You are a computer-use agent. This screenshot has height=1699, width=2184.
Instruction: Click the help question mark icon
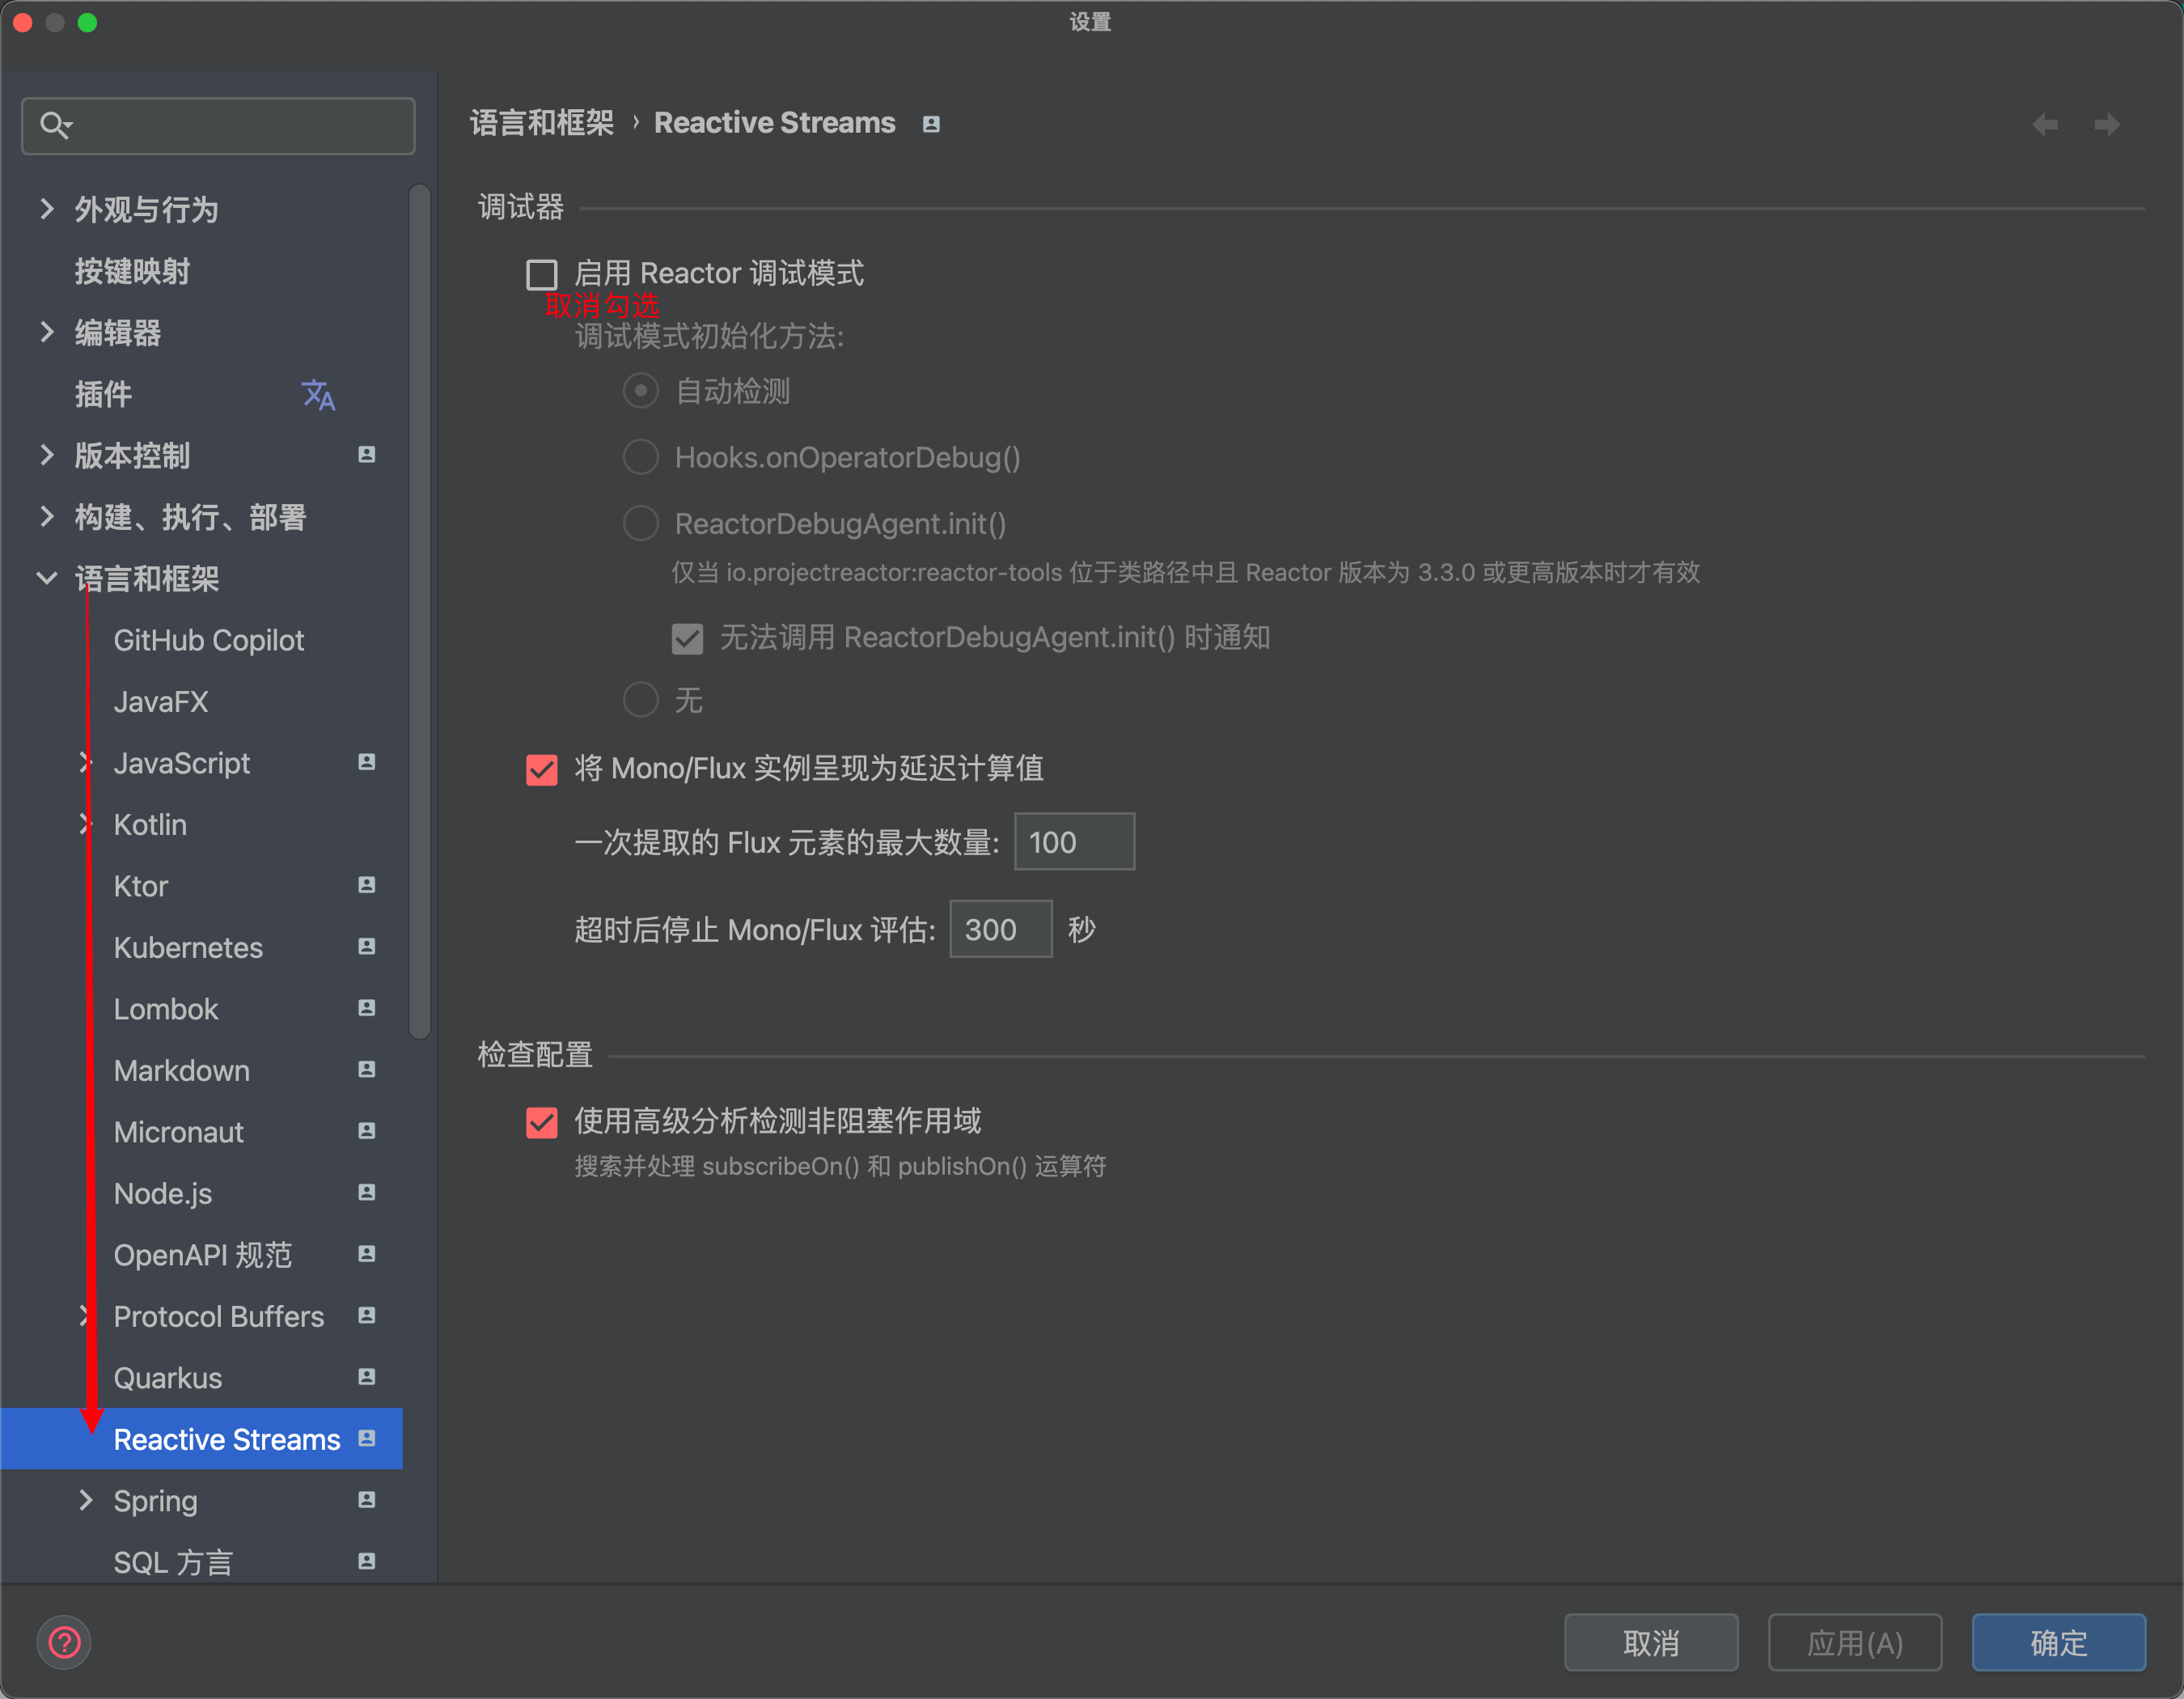pyautogui.click(x=64, y=1642)
